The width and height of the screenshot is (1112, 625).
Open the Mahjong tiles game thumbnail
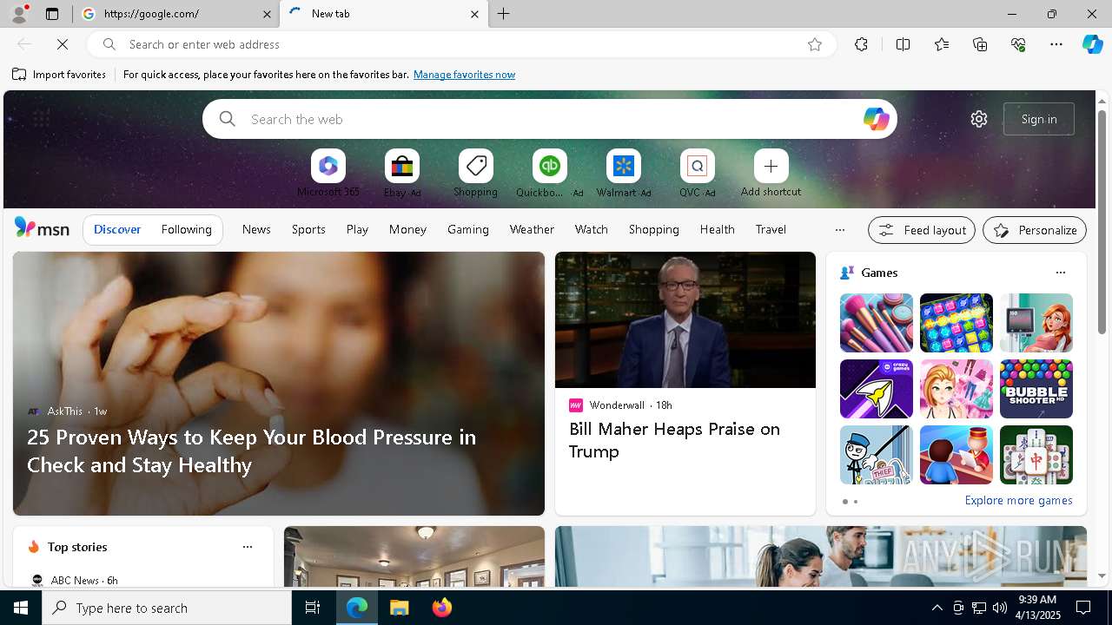point(1036,455)
